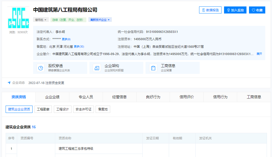Screen dimensions: 272x157
Task: Expand the 高新技术企业 tag dropdown
Action: pyautogui.click(x=100, y=20)
